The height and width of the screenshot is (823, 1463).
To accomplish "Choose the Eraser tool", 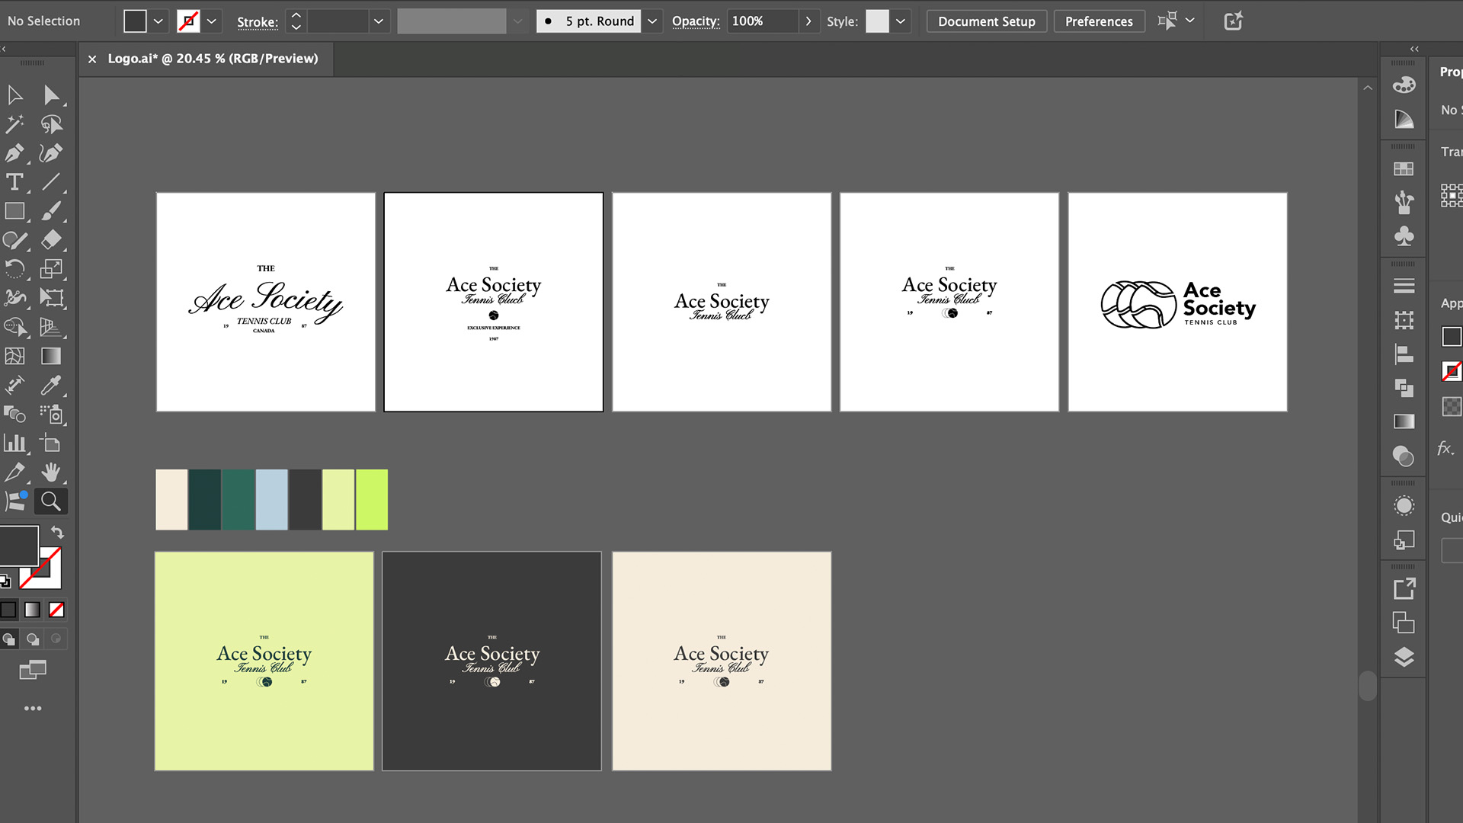I will [50, 240].
